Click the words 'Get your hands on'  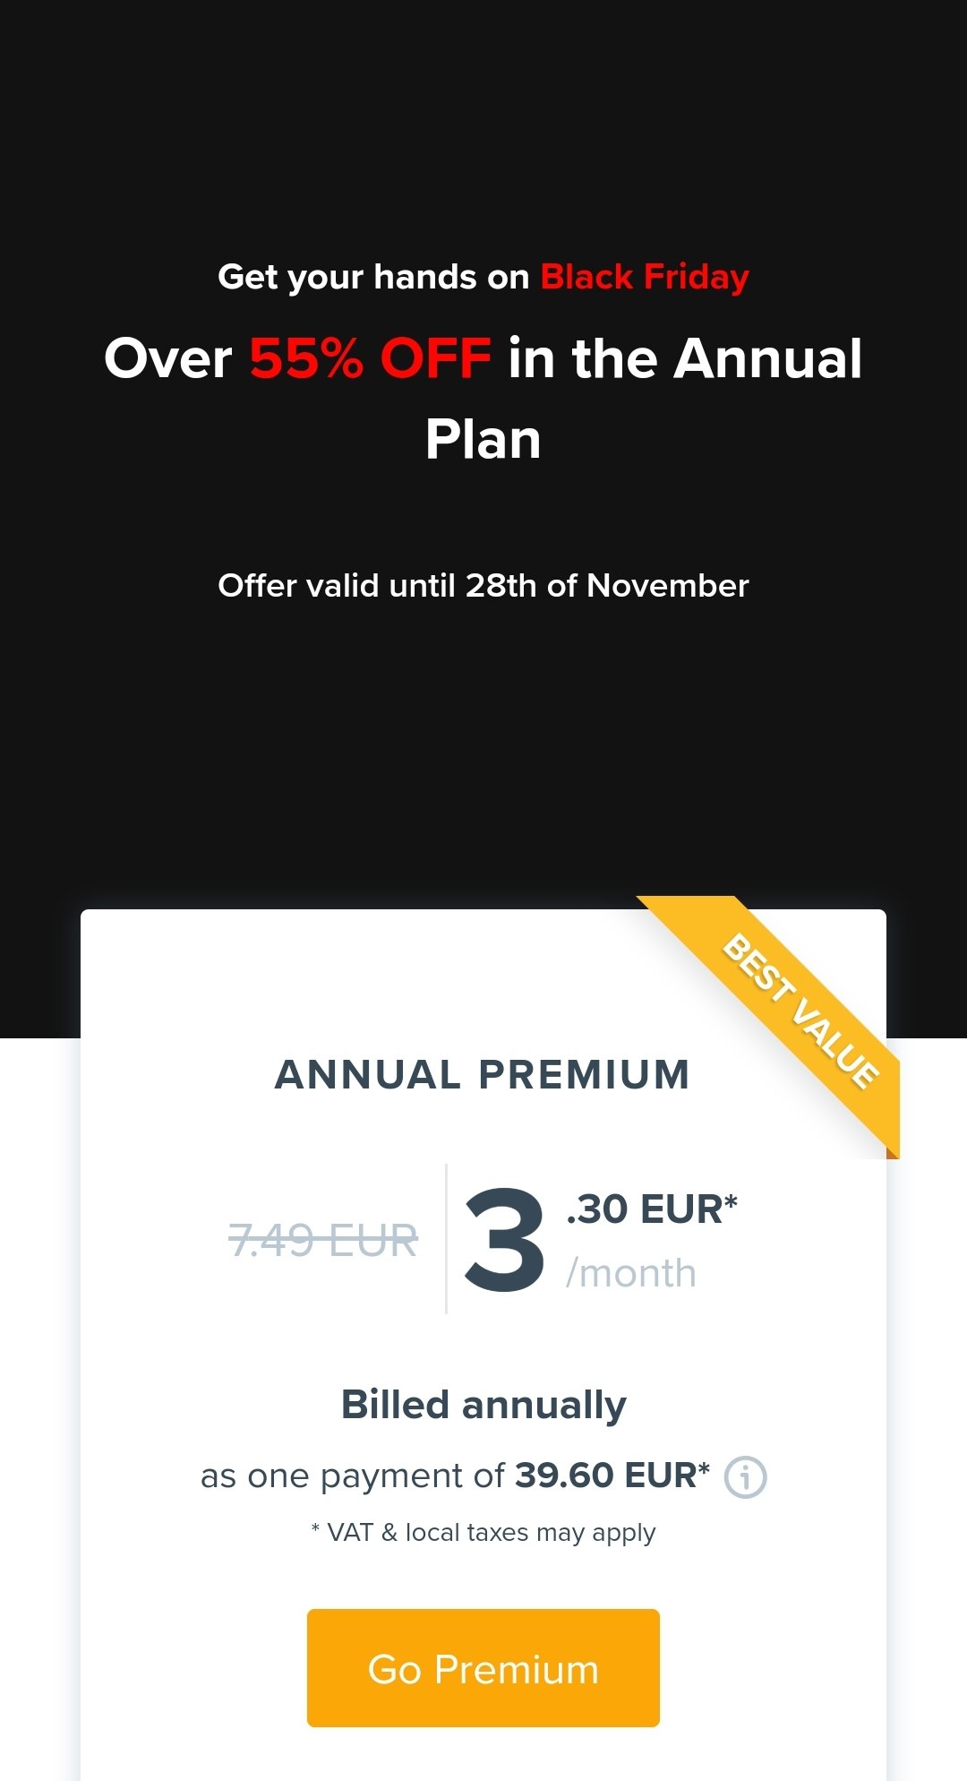[x=373, y=277]
